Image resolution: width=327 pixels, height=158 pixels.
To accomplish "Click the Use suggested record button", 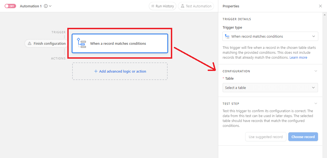I will click(x=265, y=136).
